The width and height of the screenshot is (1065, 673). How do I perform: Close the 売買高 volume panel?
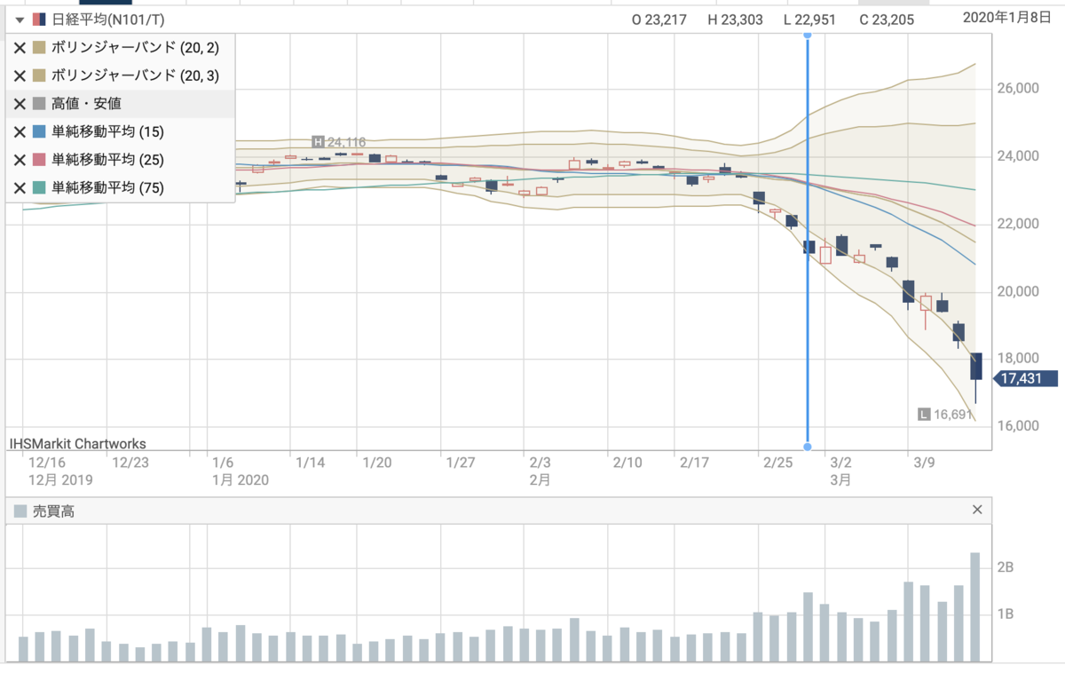pyautogui.click(x=977, y=510)
